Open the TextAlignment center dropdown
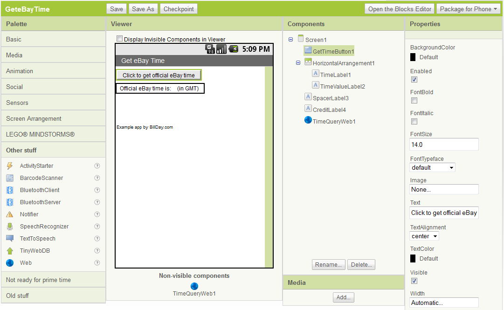 424,236
